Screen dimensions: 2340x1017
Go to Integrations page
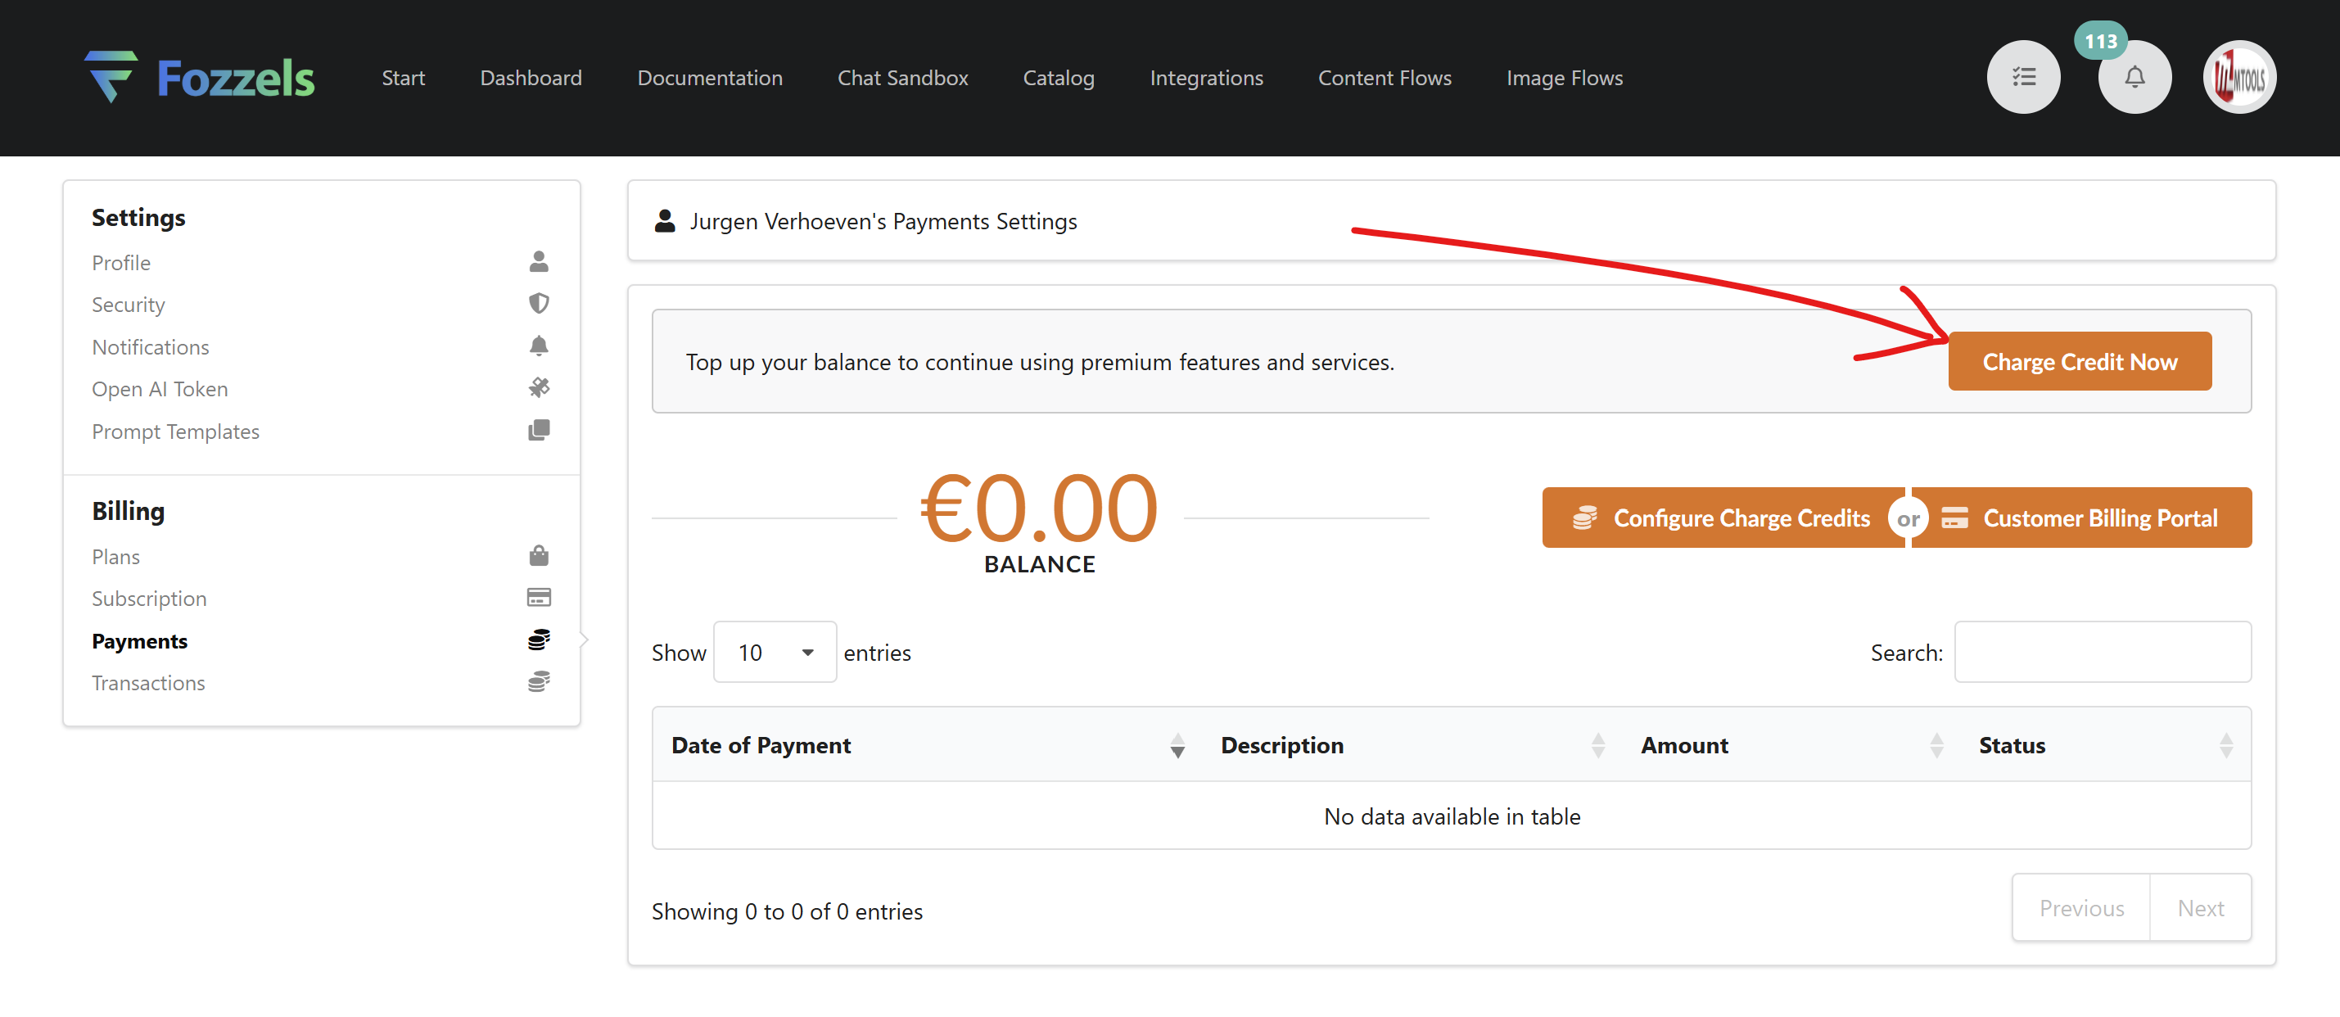click(1205, 78)
